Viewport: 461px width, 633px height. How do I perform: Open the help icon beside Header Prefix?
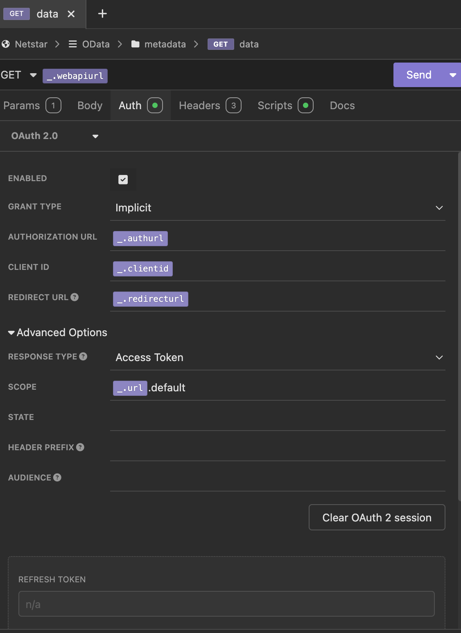(x=80, y=447)
